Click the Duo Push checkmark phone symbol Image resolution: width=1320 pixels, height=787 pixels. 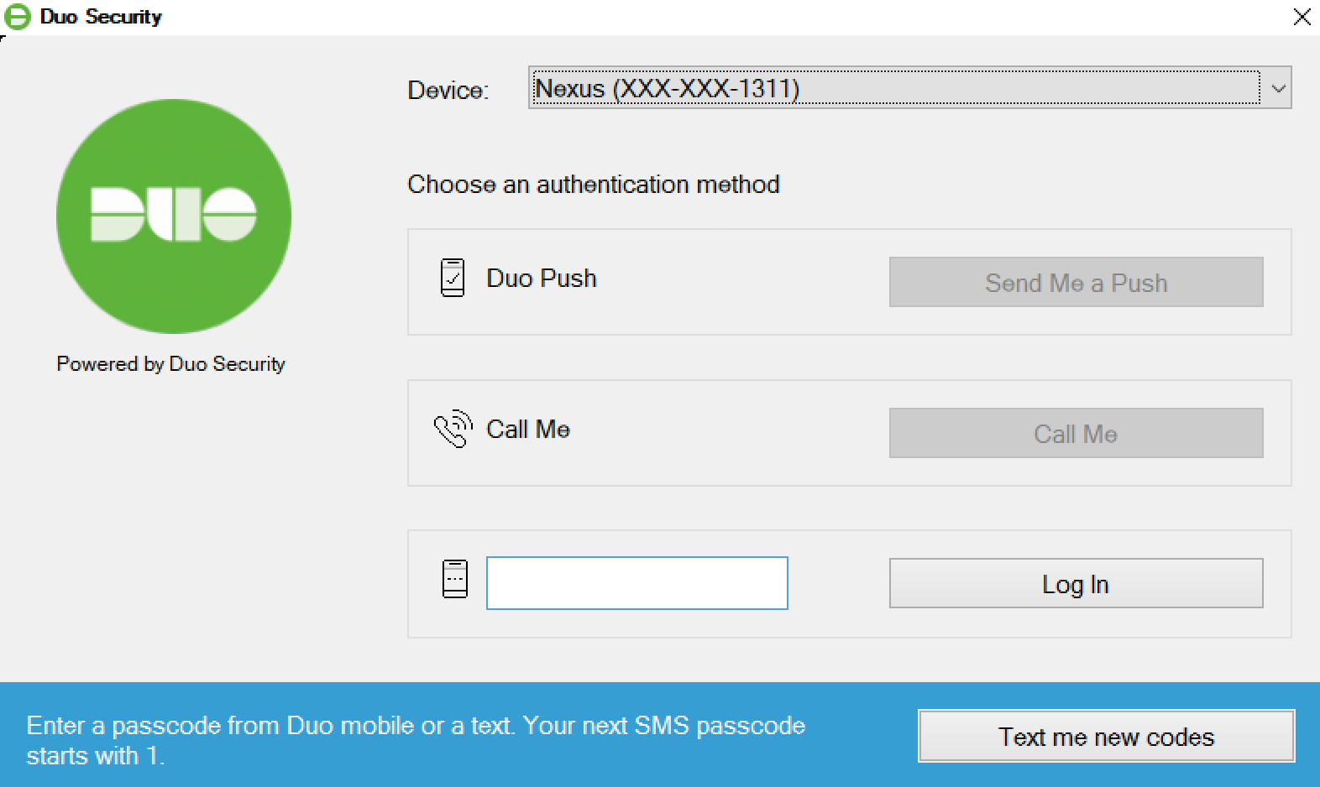click(452, 278)
